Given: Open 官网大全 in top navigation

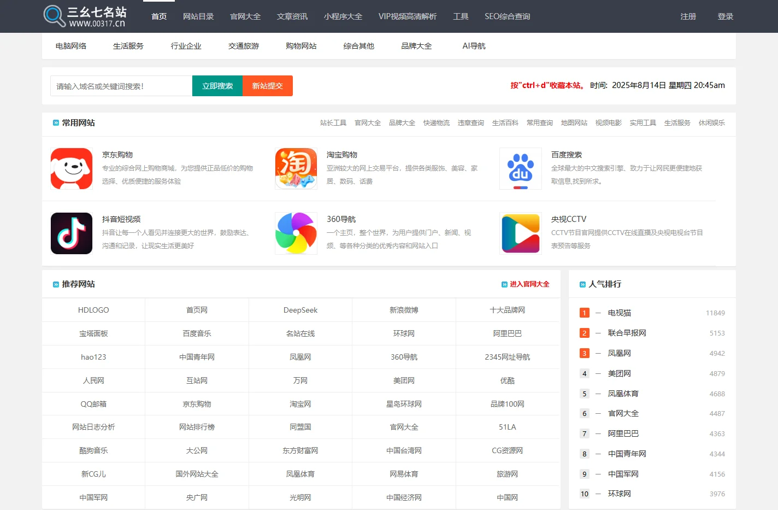Looking at the screenshot, I should point(245,16).
